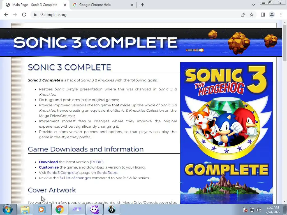Close the Main Page - Sonic 3 Complete tab
Image resolution: width=287 pixels, height=215 pixels.
[65, 5]
